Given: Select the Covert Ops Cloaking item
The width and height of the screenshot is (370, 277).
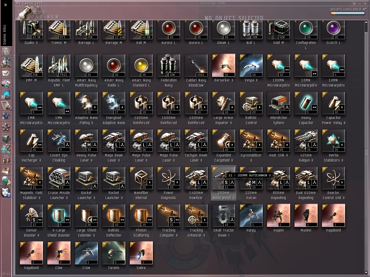Looking at the screenshot, I should tap(59, 146).
